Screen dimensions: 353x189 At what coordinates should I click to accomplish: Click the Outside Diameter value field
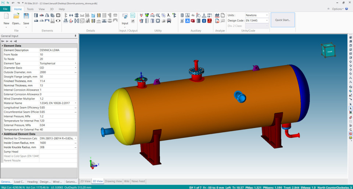57,72
